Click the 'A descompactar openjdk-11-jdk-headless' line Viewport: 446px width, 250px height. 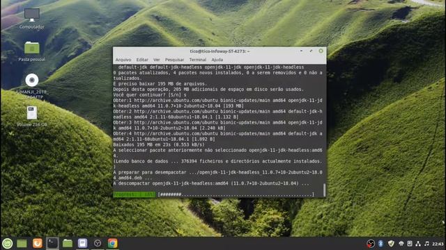coord(211,183)
